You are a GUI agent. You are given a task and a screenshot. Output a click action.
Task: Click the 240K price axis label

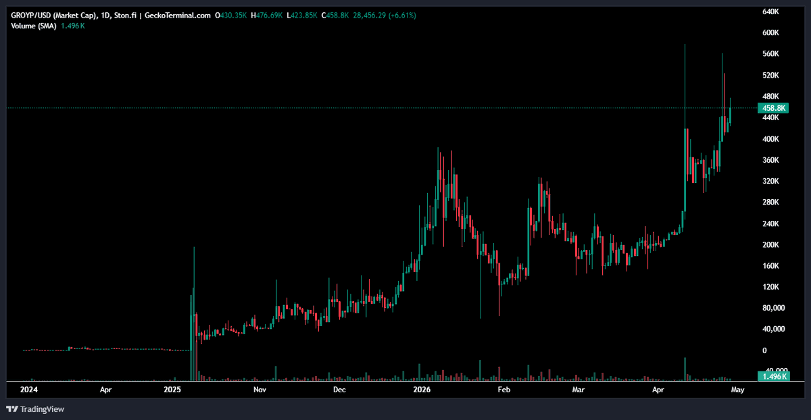771,224
